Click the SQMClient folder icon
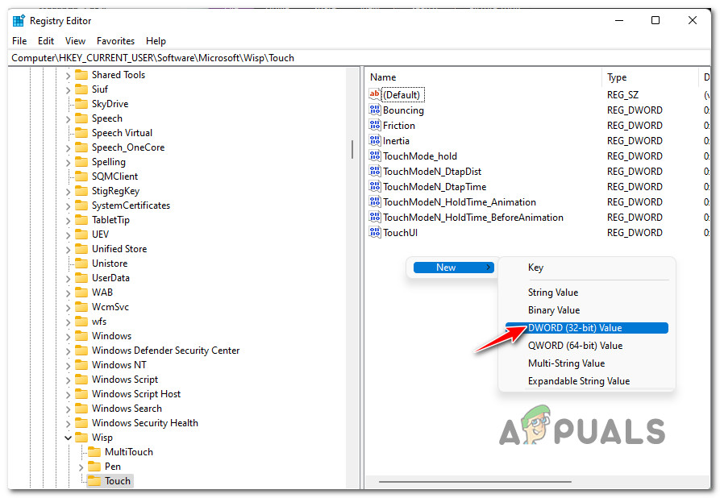This screenshot has width=720, height=498. point(81,176)
